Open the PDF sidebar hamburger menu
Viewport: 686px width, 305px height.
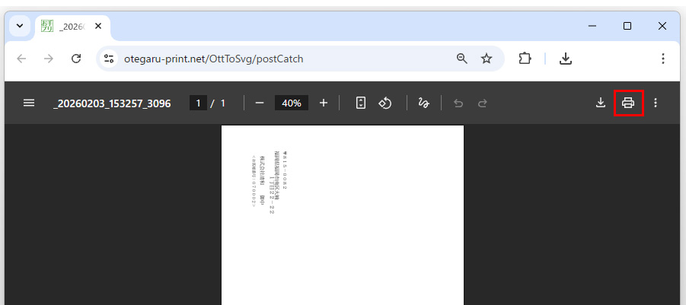(x=29, y=103)
